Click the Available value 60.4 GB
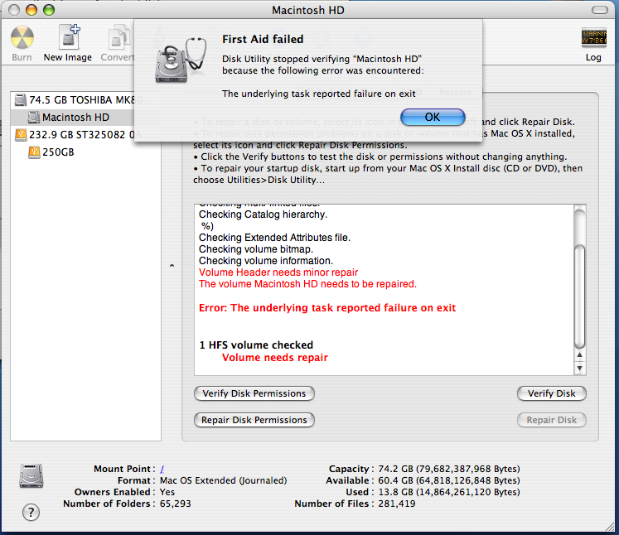 pos(449,480)
